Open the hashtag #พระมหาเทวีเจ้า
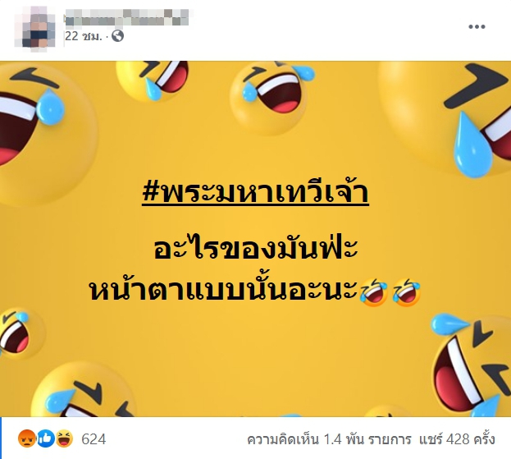This screenshot has width=511, height=459. tap(256, 193)
